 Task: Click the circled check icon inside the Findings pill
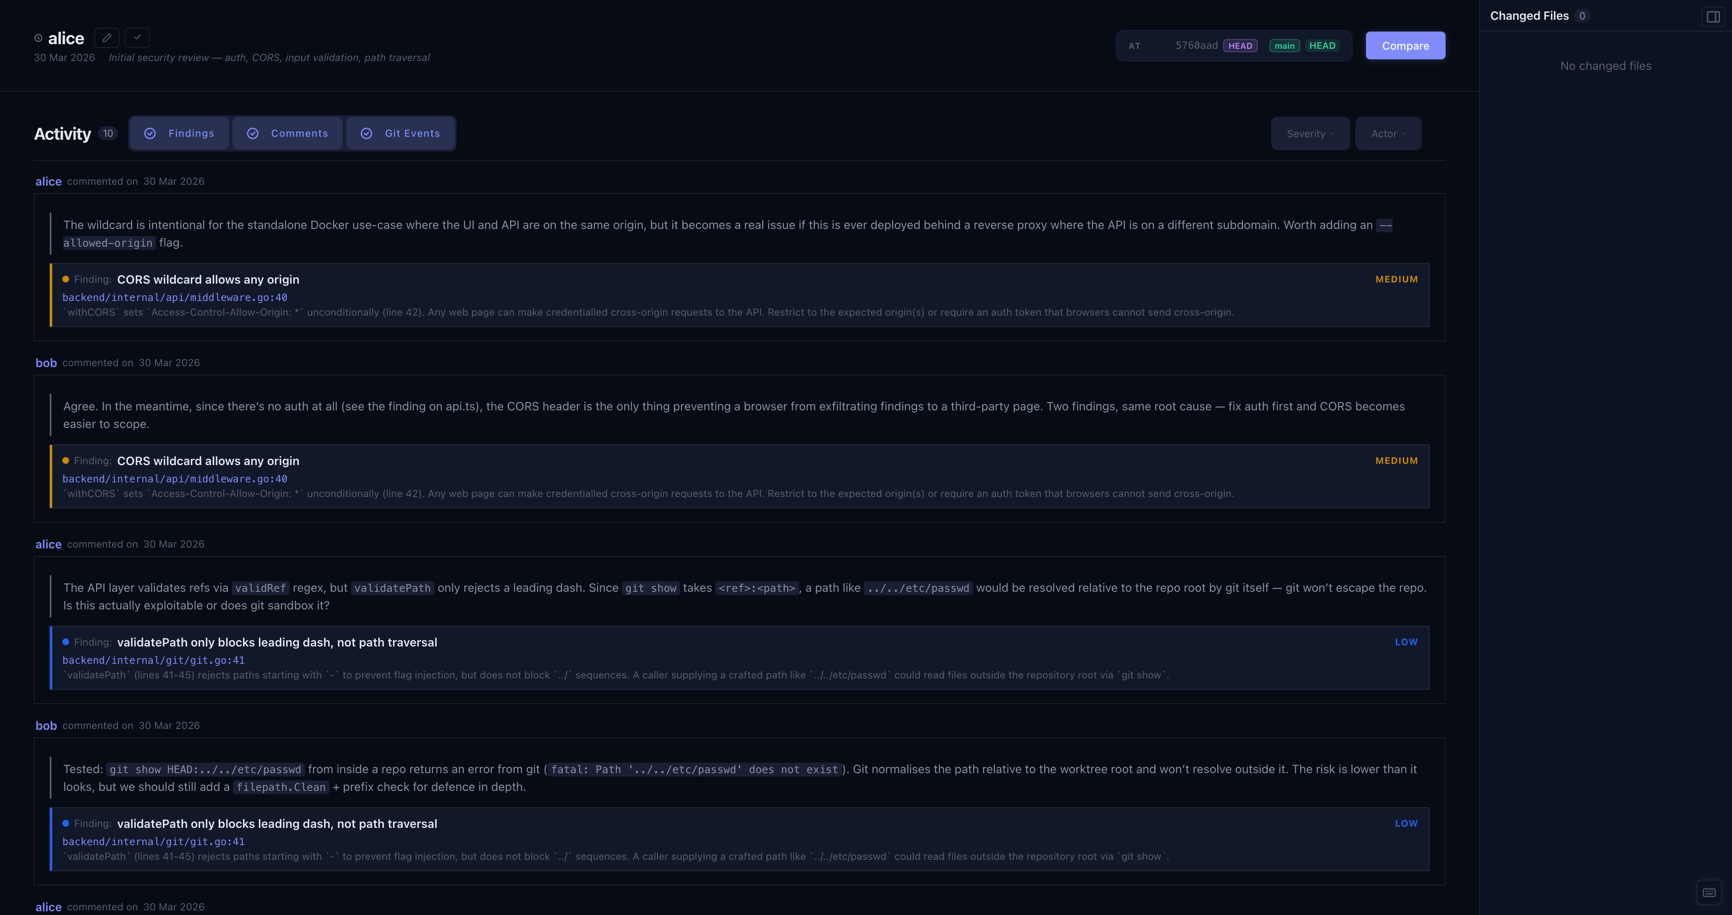(151, 133)
